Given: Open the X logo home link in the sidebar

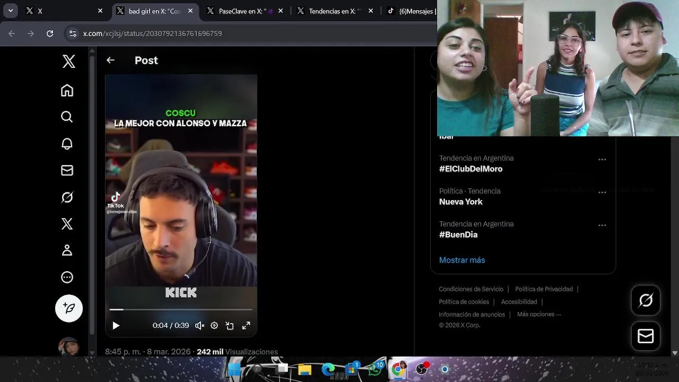Looking at the screenshot, I should (68, 62).
